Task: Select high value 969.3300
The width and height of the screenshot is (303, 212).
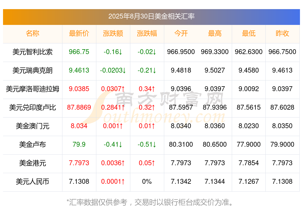Action: [215, 52]
